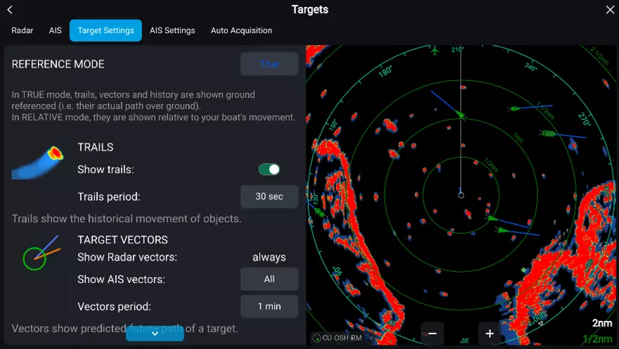Tap the 2nm range label

pyautogui.click(x=602, y=323)
